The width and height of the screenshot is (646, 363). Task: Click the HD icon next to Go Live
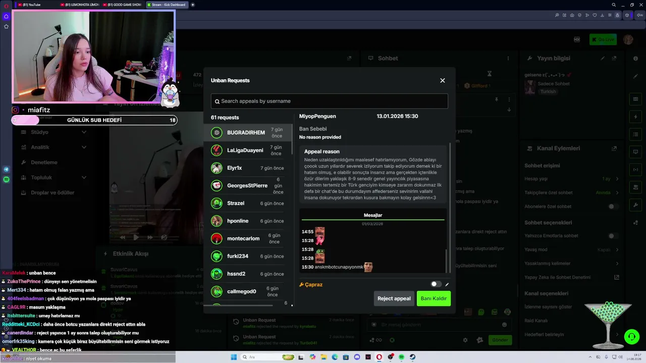pyautogui.click(x=577, y=39)
